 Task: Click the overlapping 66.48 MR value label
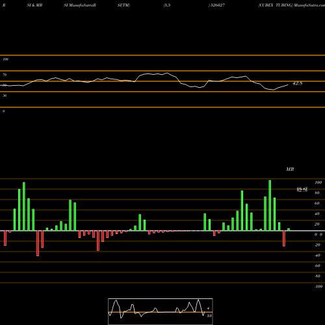point(302,188)
